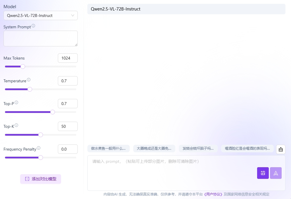Click the 添加对比模型 button

(x=40, y=179)
